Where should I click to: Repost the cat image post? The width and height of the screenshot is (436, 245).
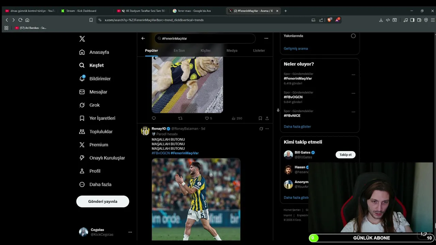[181, 118]
